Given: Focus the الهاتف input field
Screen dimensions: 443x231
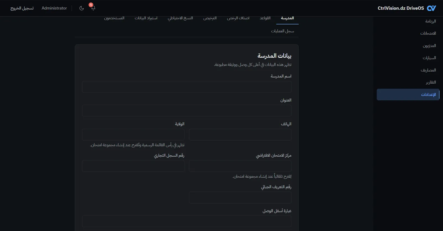Looking at the screenshot, I should point(240,134).
